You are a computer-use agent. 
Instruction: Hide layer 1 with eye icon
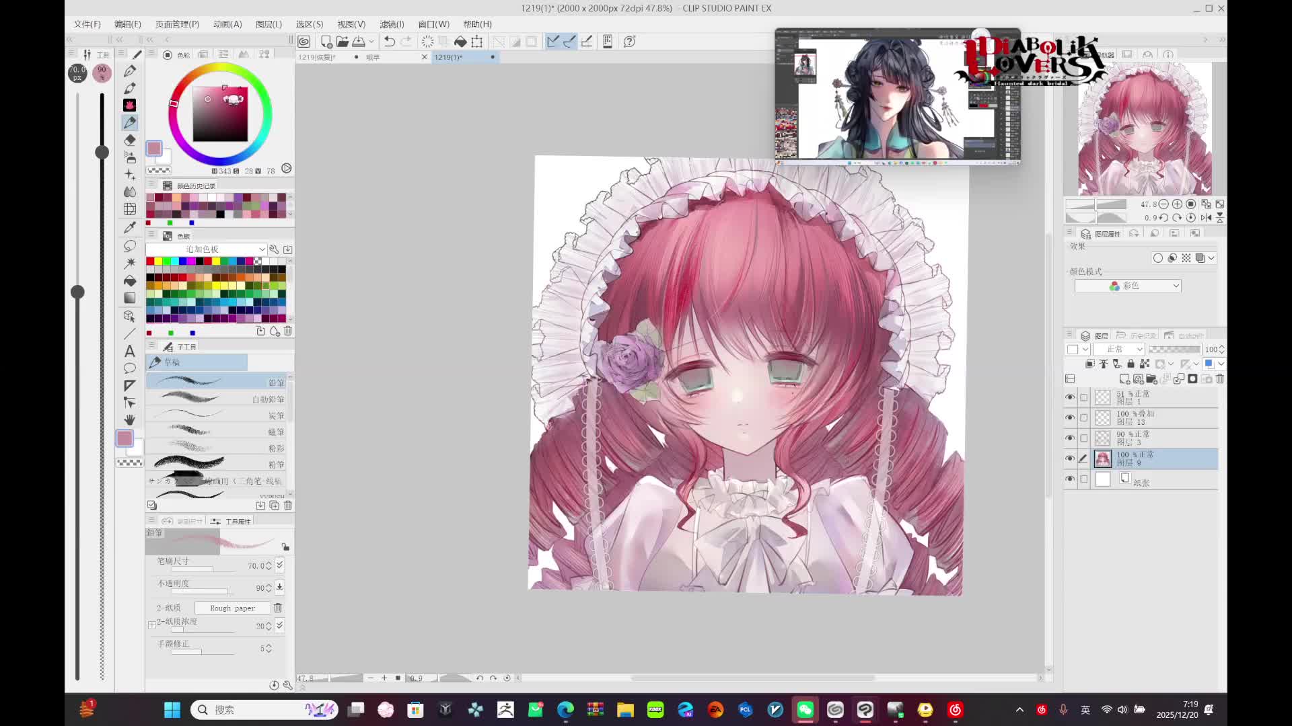tap(1070, 397)
